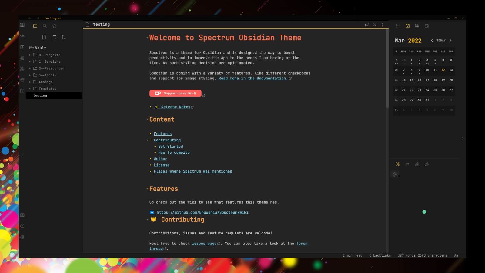Navigate back with the left arrow
485x273 pixels.
tap(30, 18)
